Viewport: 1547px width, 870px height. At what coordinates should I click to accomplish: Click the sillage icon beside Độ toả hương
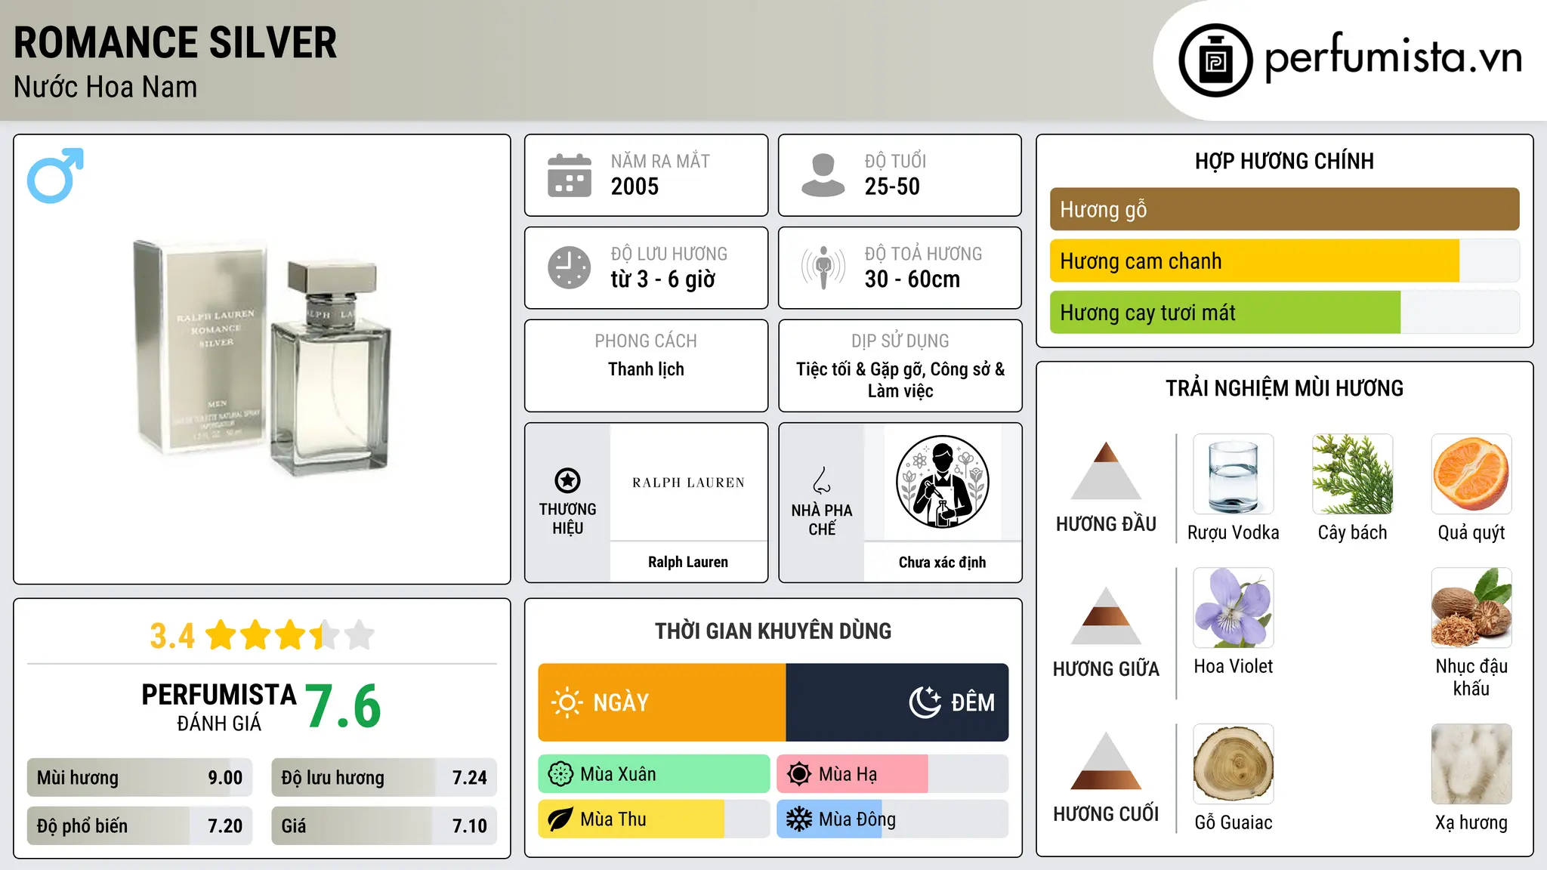click(823, 267)
